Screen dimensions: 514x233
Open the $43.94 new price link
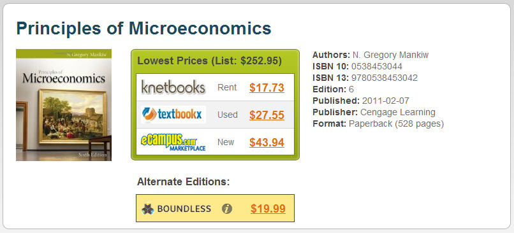coord(267,143)
